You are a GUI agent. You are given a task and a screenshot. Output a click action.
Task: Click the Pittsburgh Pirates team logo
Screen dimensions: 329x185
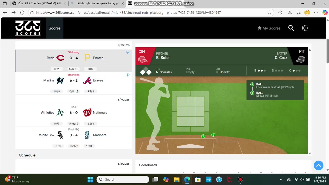click(87, 58)
